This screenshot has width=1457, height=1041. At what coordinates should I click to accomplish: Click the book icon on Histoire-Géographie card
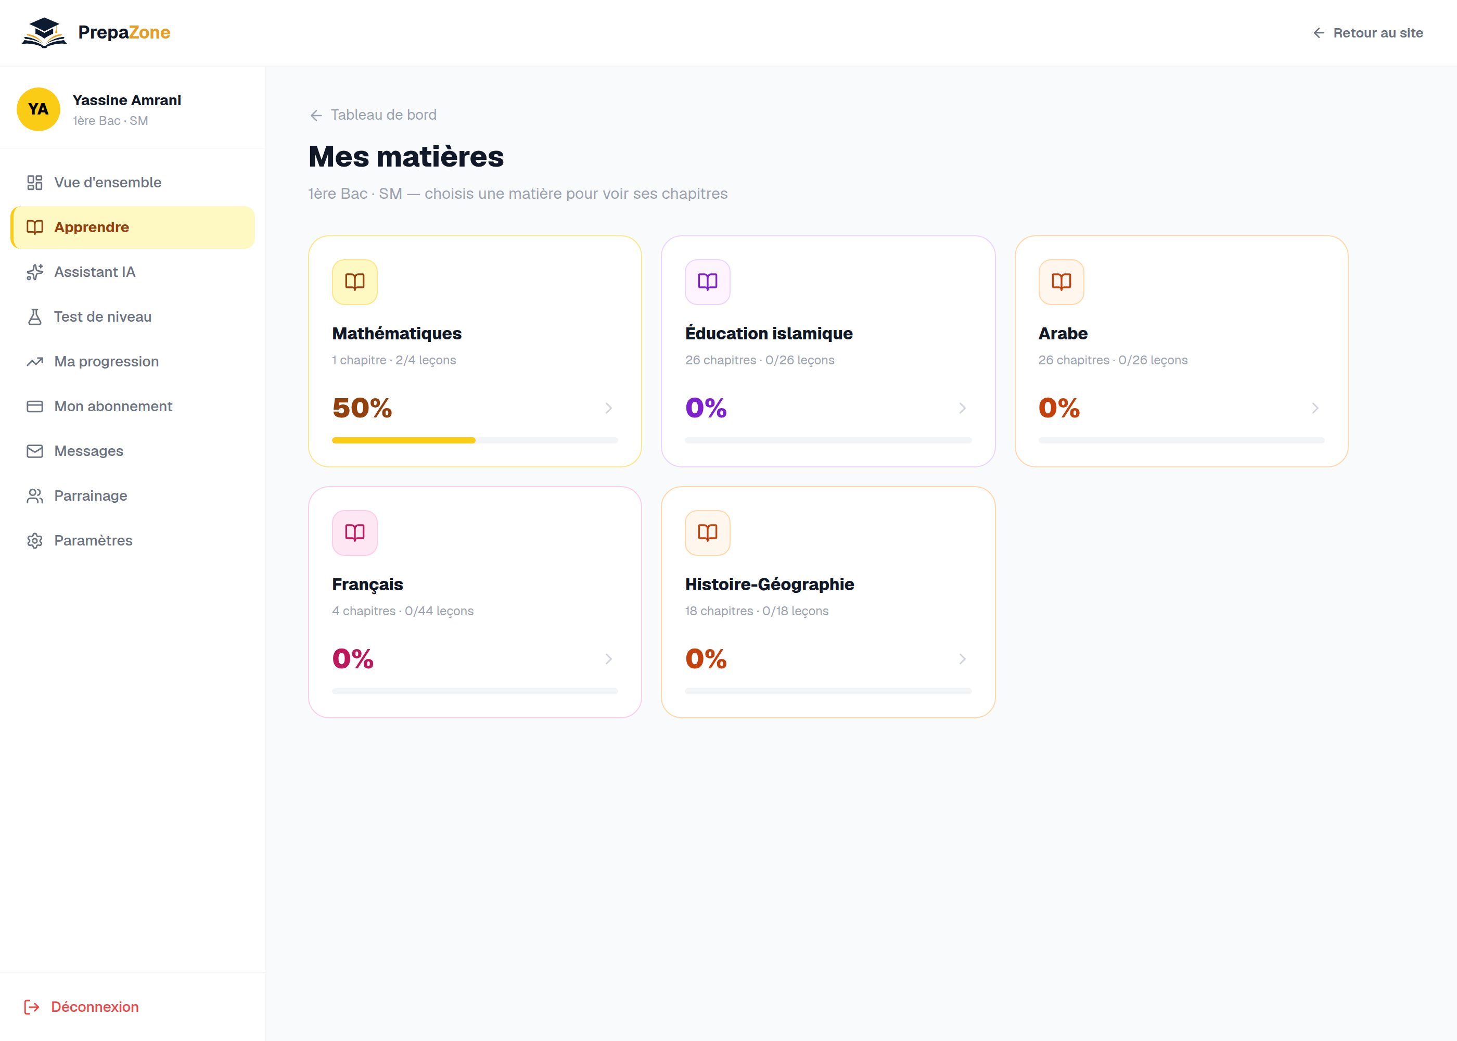pos(707,532)
